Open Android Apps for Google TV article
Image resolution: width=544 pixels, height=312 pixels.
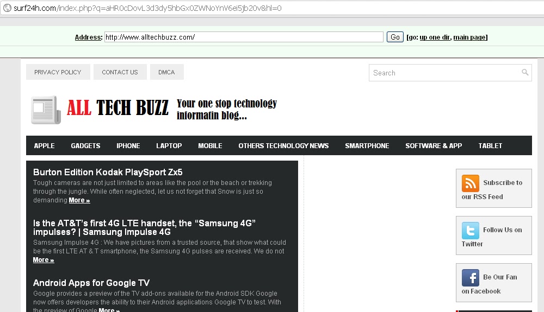coord(91,283)
